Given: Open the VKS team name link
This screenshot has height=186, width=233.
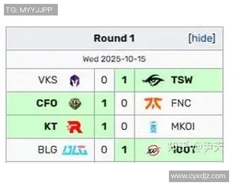Looking at the screenshot, I should [x=48, y=80].
